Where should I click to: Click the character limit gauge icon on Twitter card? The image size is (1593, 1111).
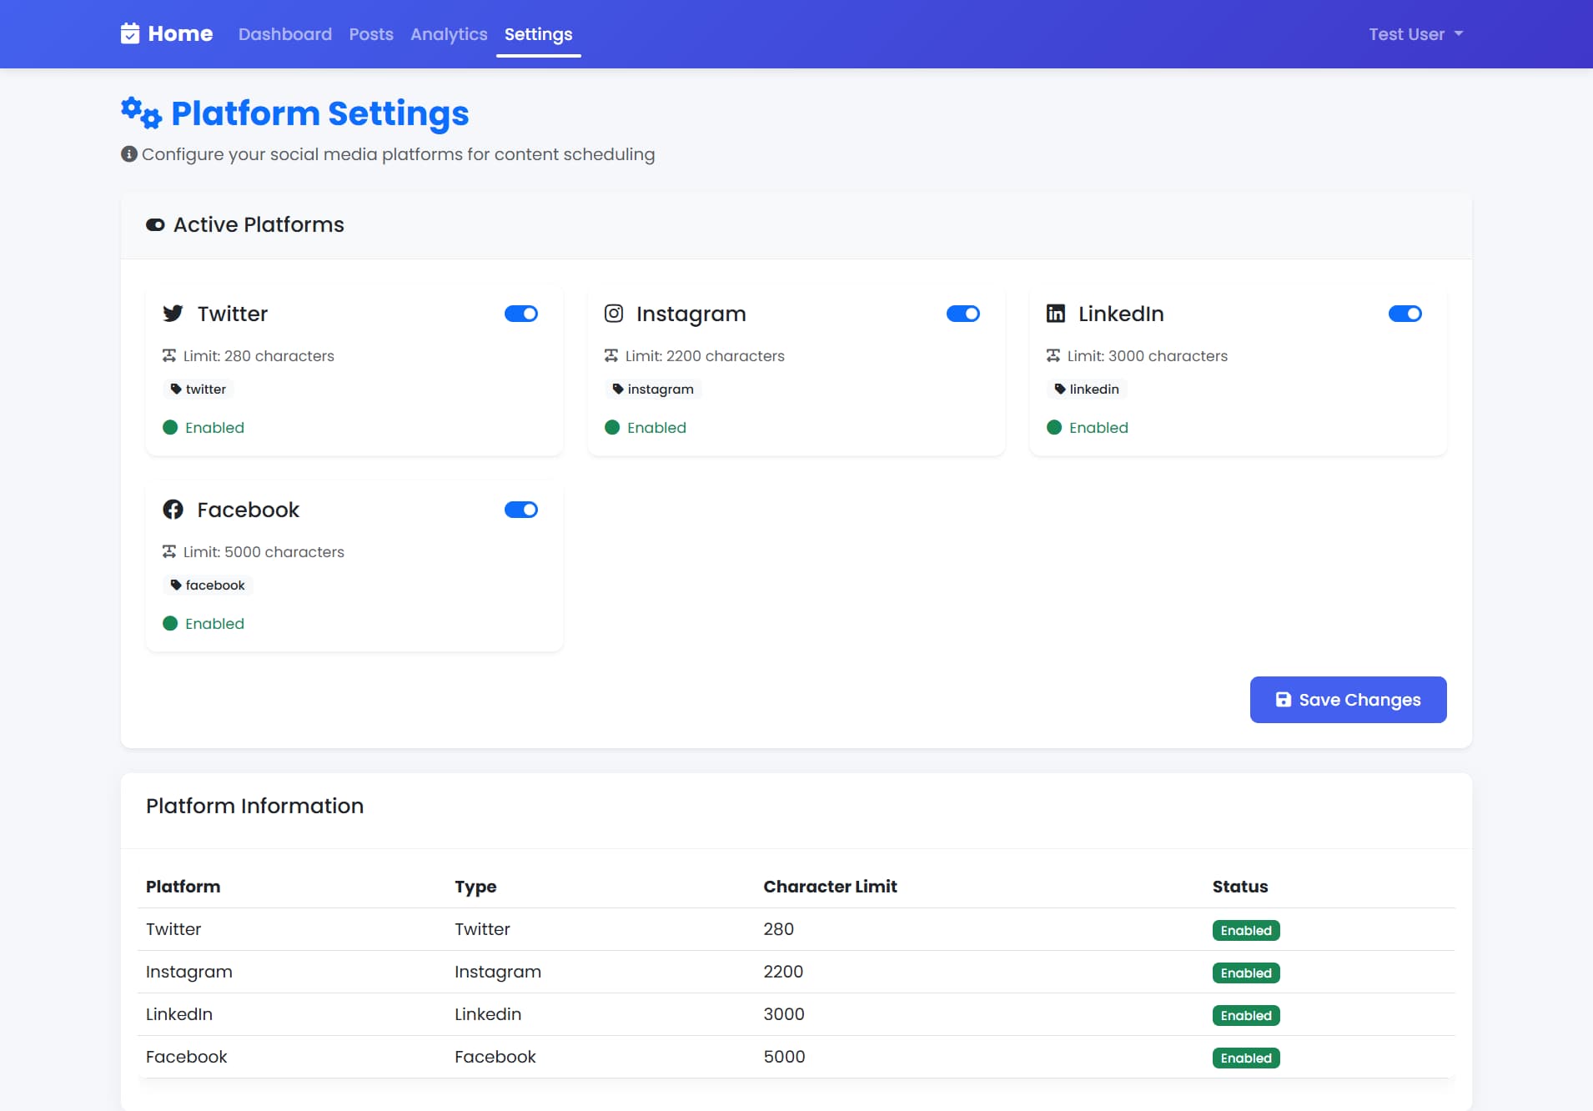point(170,355)
